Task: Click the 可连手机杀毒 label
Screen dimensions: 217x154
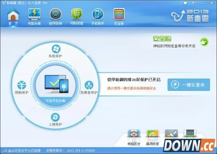Action: tap(55, 101)
